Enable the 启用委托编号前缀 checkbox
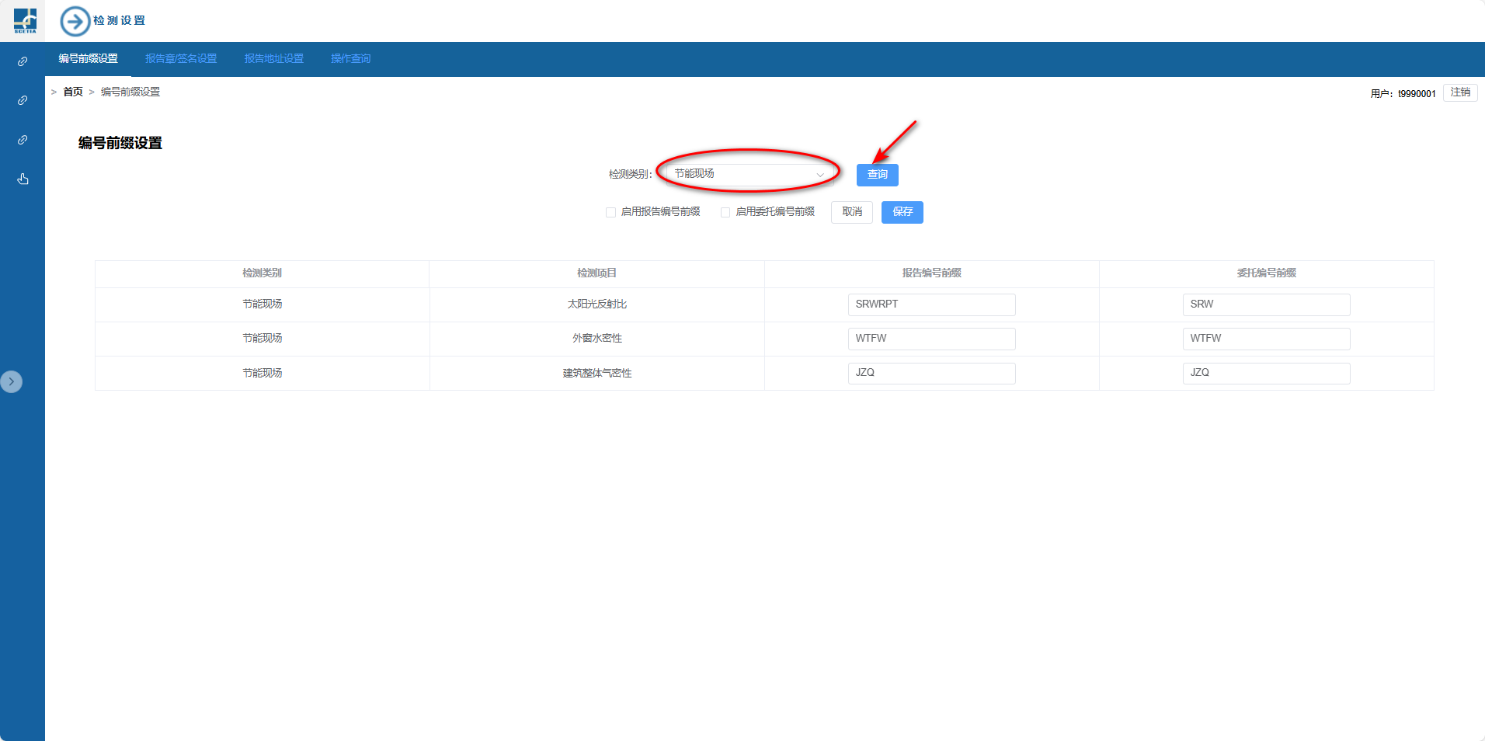The width and height of the screenshot is (1485, 741). [725, 212]
